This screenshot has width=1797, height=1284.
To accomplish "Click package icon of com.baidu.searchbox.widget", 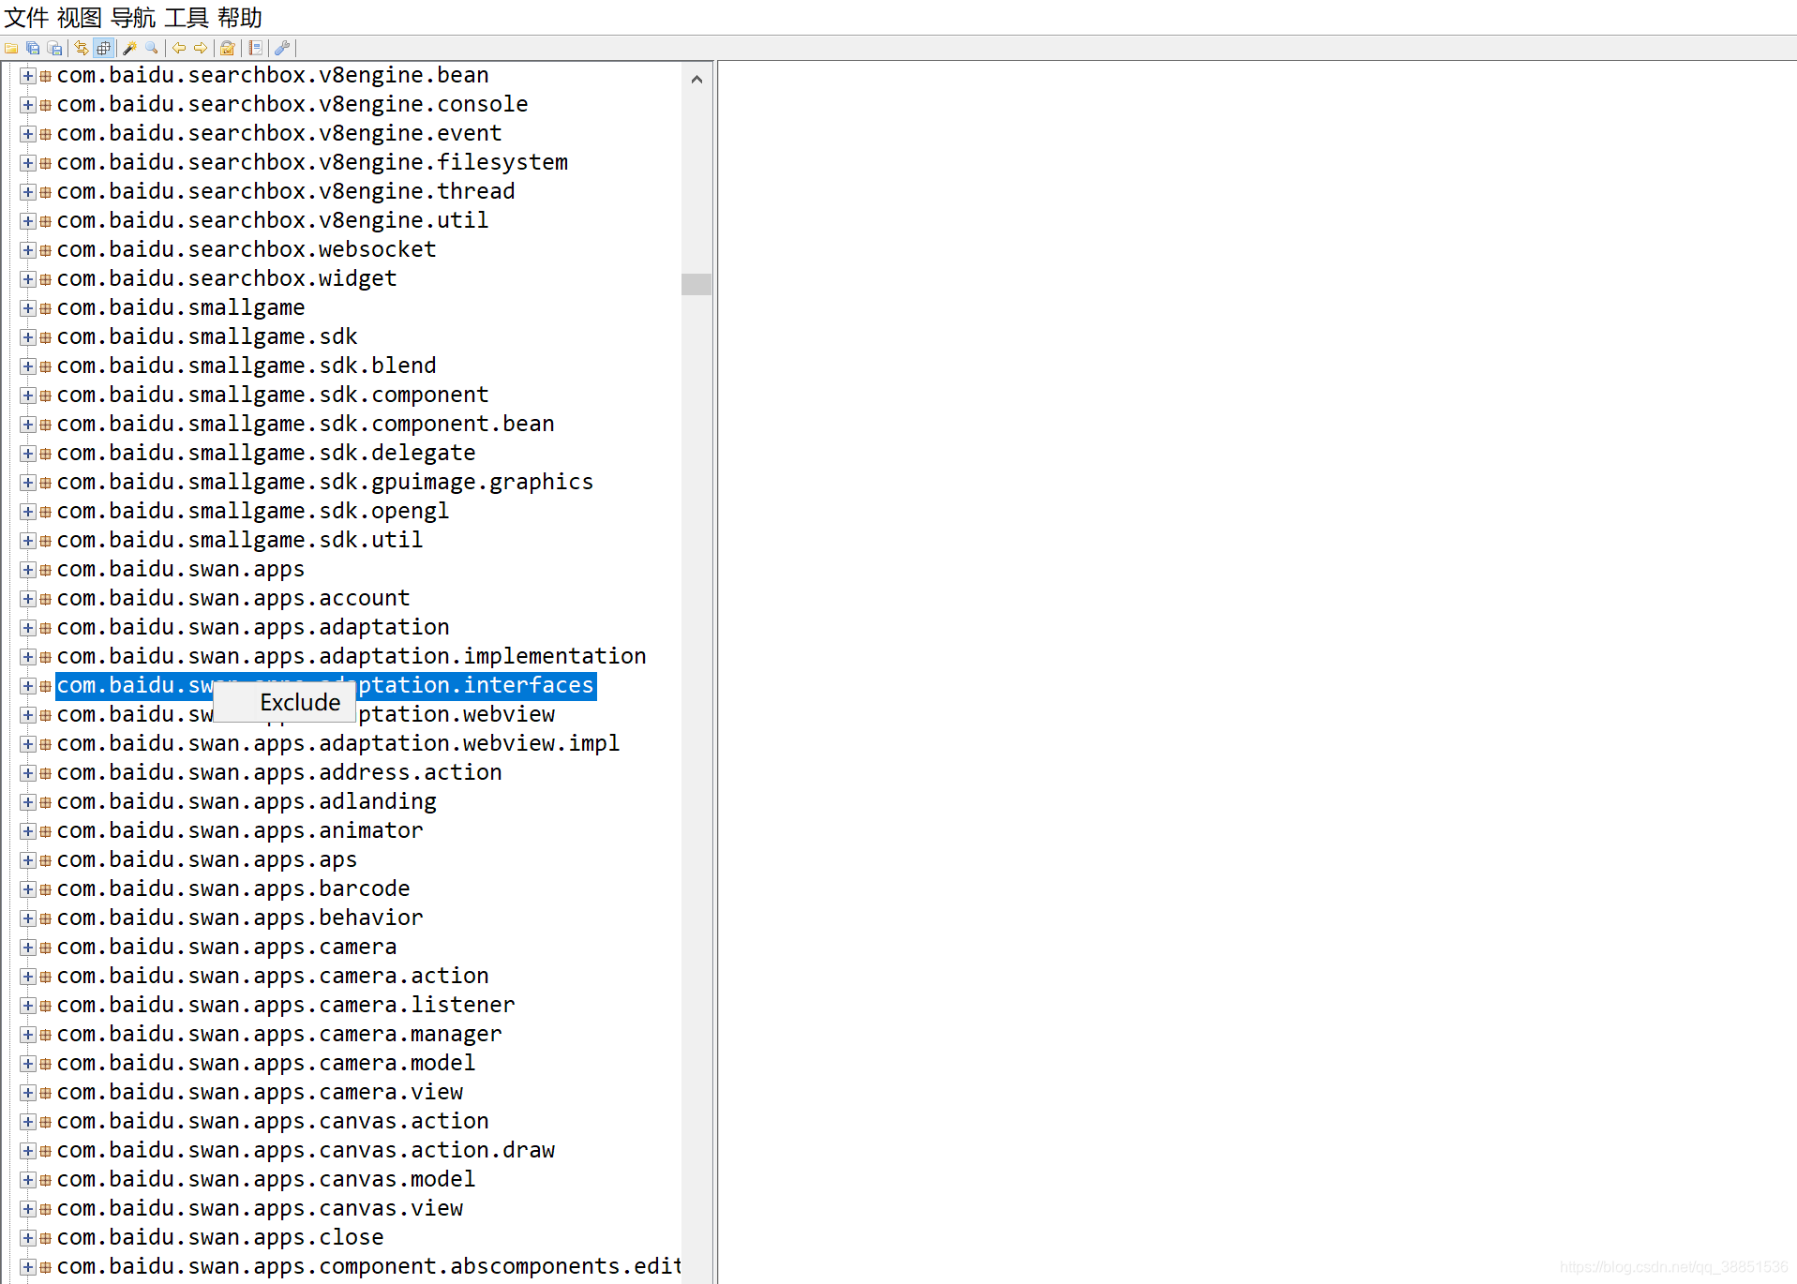I will [45, 279].
